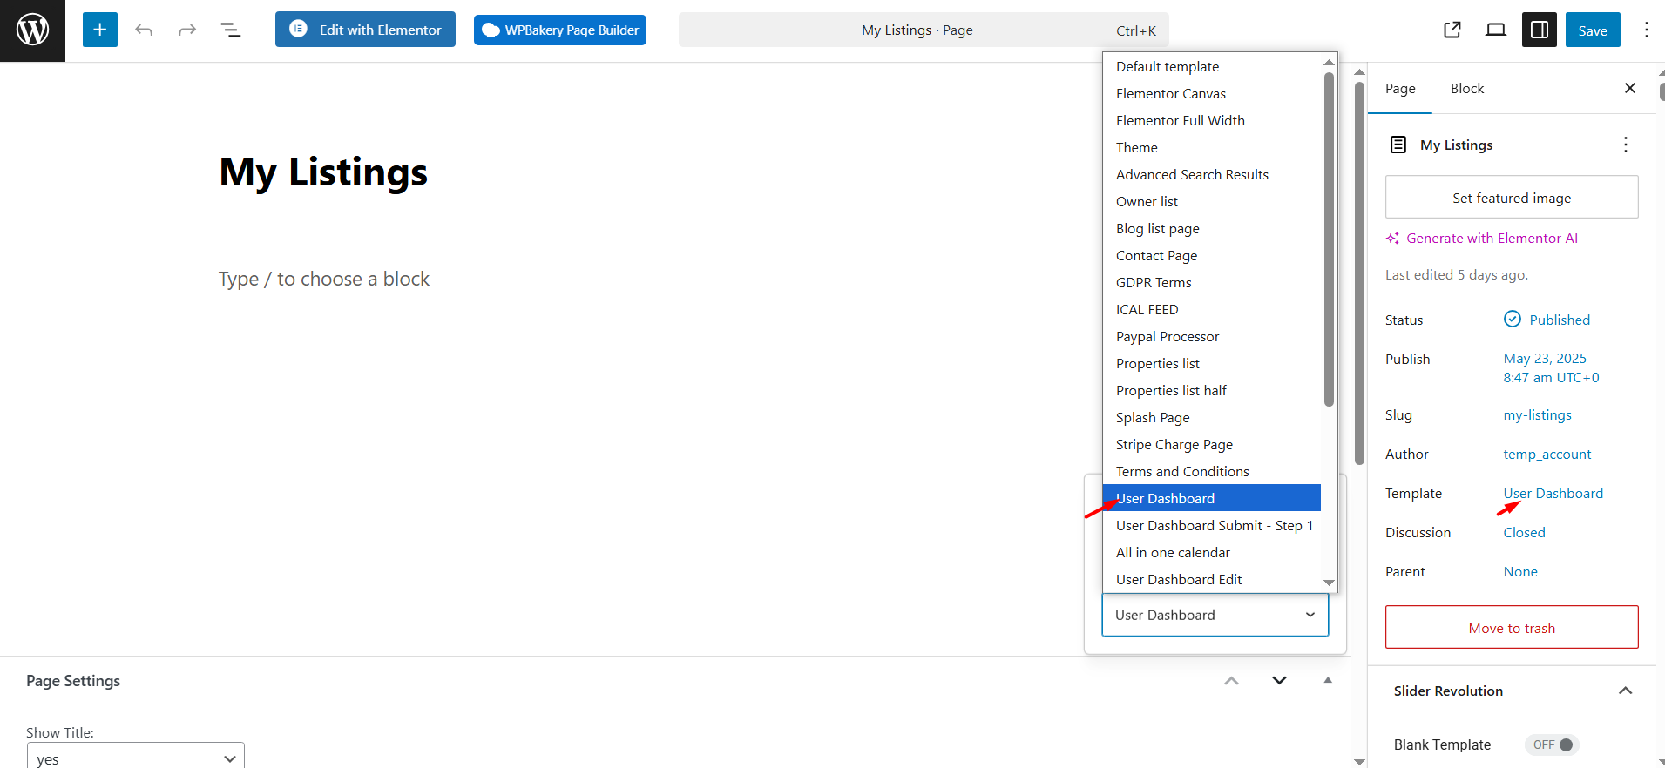Image resolution: width=1665 pixels, height=768 pixels.
Task: Open page in new tab icon
Action: 1452,30
